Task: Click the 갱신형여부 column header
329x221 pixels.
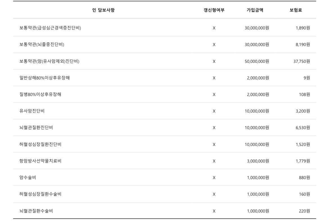Action: coord(214,10)
